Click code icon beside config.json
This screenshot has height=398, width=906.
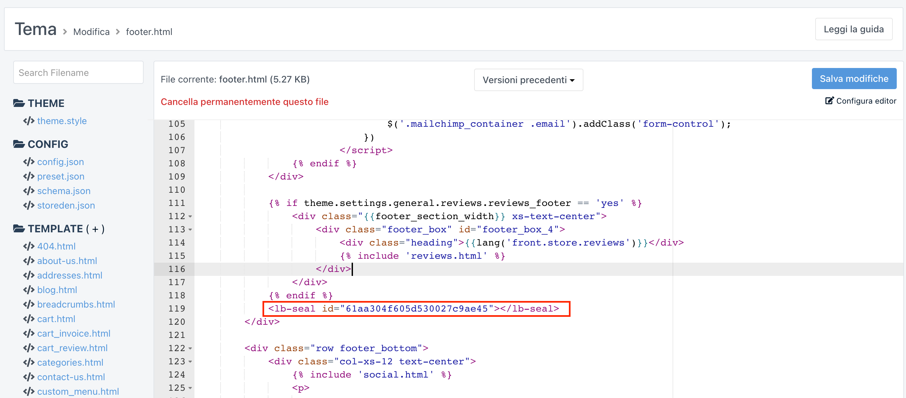[x=29, y=162]
